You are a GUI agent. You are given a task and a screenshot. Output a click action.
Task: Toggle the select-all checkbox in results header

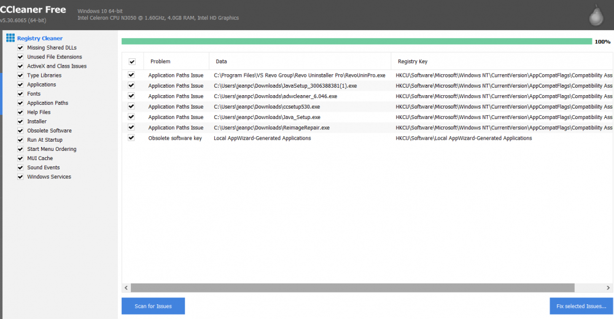coord(131,61)
